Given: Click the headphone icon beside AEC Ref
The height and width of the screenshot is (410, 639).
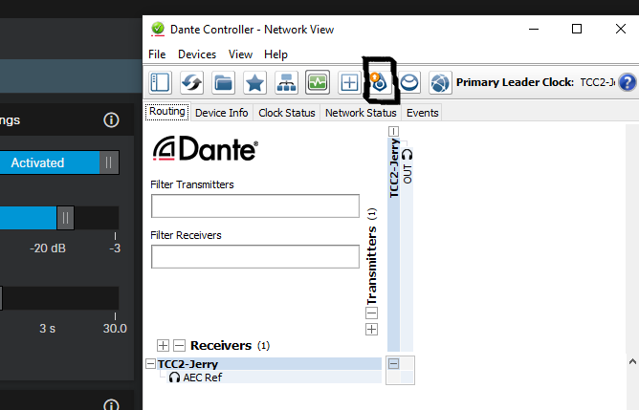Looking at the screenshot, I should 174,378.
